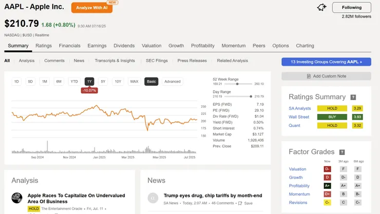Go to the Valuation tab

[x=151, y=46]
